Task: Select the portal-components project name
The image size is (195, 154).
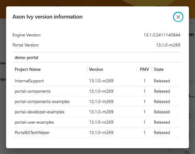Action: (x=33, y=91)
